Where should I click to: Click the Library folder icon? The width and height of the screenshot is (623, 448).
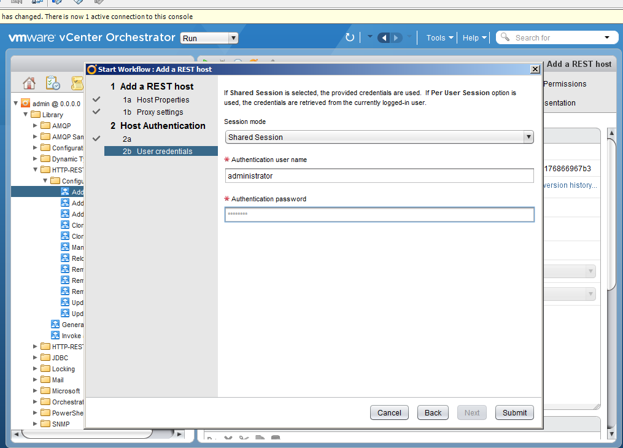pyautogui.click(x=36, y=114)
